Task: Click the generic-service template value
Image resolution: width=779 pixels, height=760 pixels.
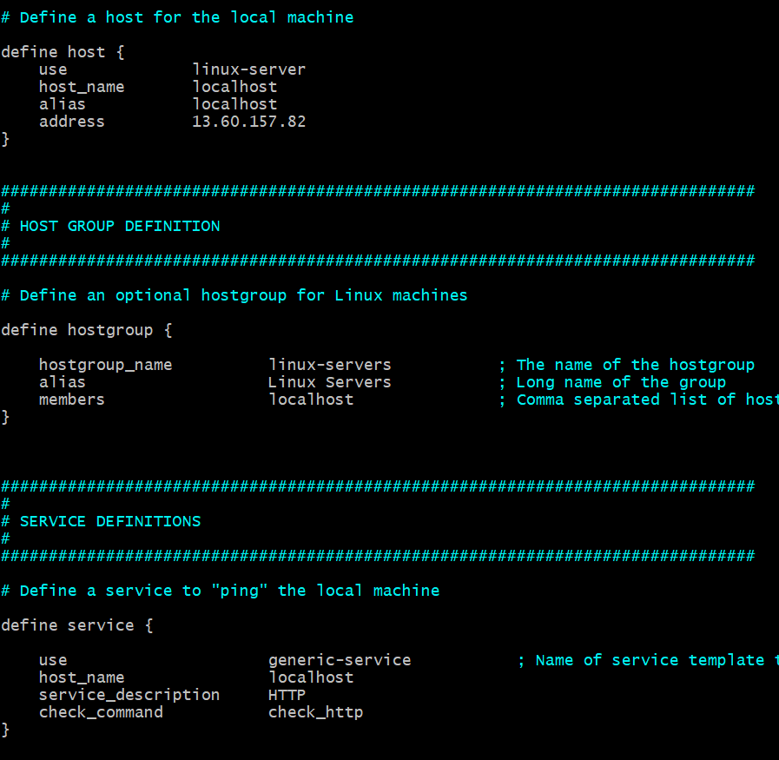Action: click(340, 660)
